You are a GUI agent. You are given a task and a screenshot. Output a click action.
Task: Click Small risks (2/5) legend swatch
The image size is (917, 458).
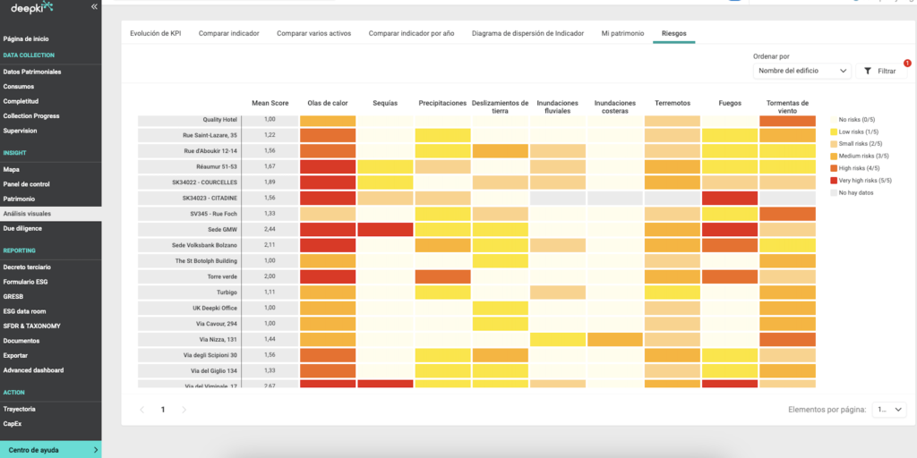pyautogui.click(x=833, y=143)
